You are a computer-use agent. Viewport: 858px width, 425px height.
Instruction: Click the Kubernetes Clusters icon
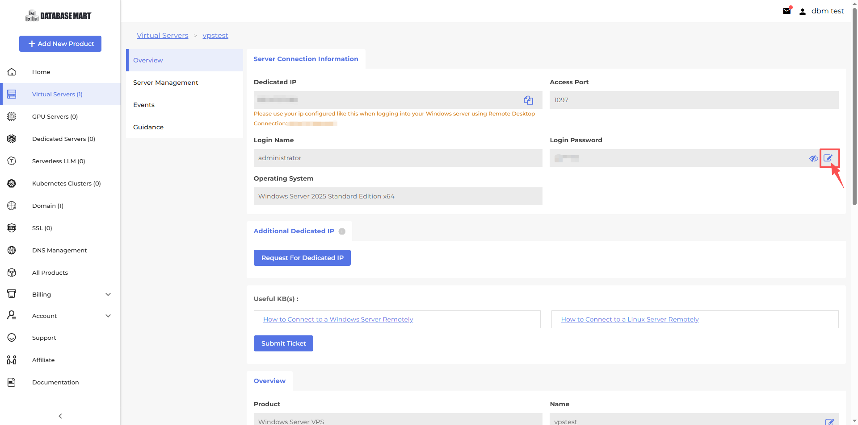[x=12, y=183]
